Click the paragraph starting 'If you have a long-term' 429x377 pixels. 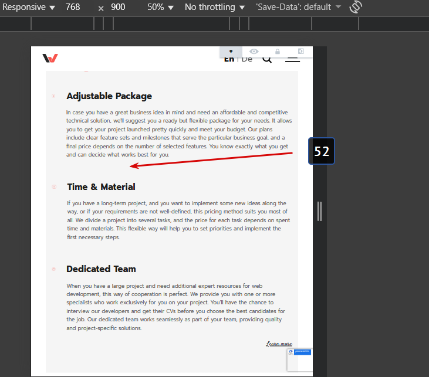pos(178,220)
